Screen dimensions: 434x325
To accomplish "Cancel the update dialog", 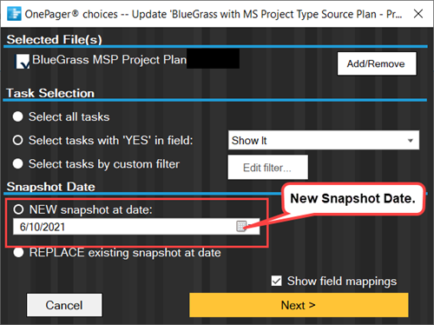I will point(64,305).
